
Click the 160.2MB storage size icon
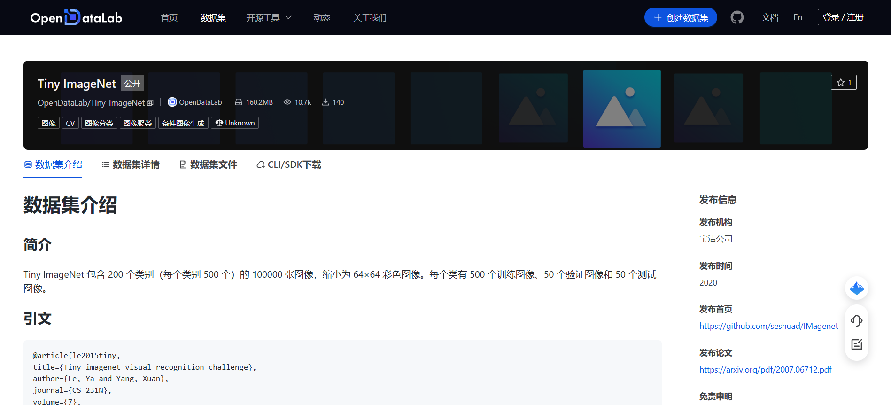coord(239,102)
